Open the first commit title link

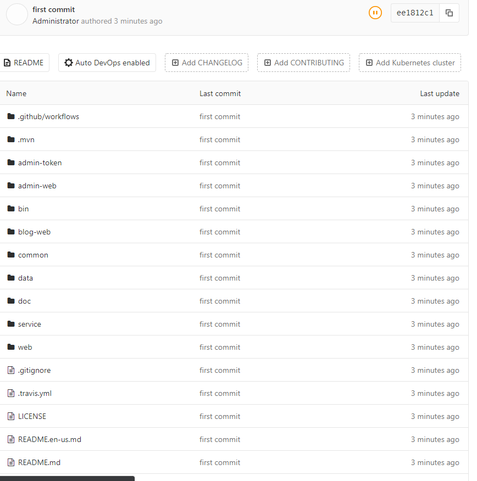pyautogui.click(x=54, y=9)
